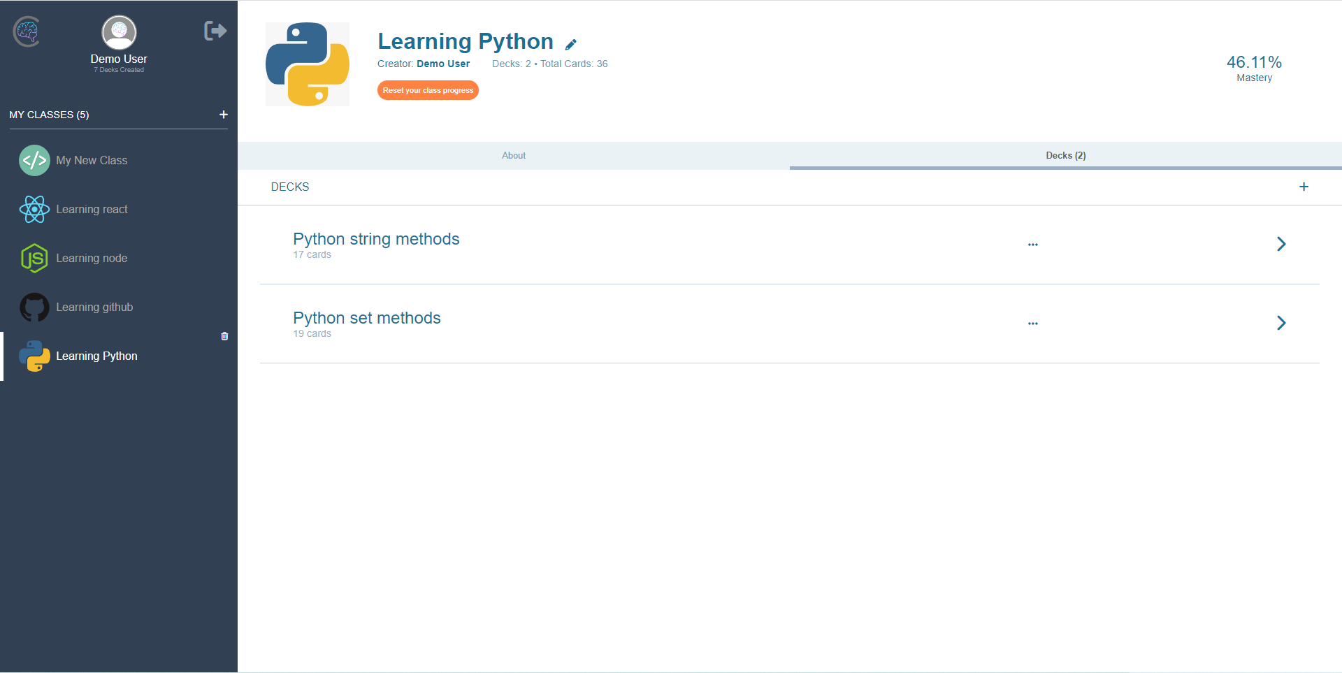
Task: Click the plus icon to add a new class
Action: pos(223,115)
